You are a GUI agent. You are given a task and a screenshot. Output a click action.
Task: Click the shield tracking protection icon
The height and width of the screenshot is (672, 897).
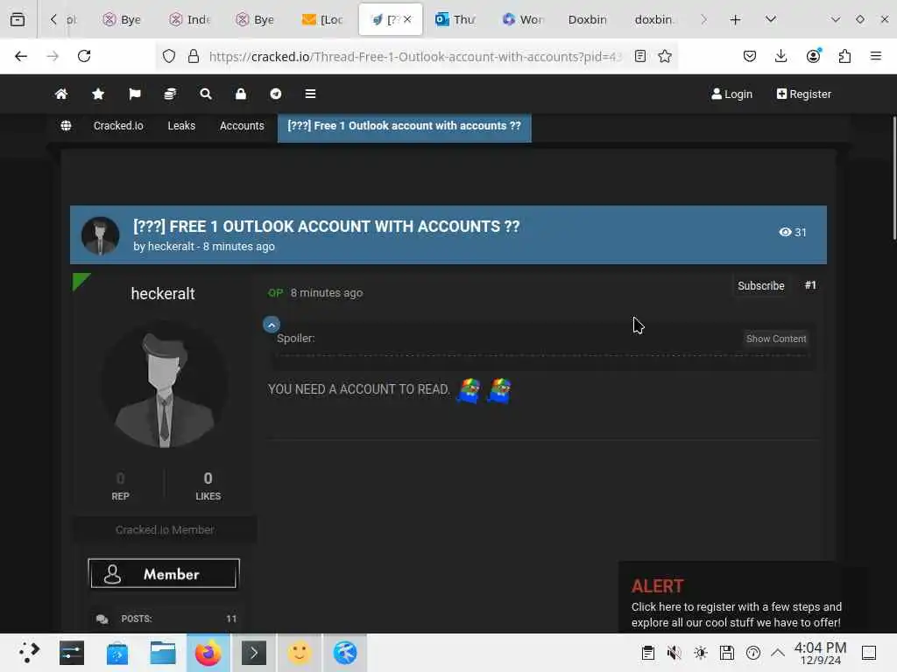(x=169, y=56)
